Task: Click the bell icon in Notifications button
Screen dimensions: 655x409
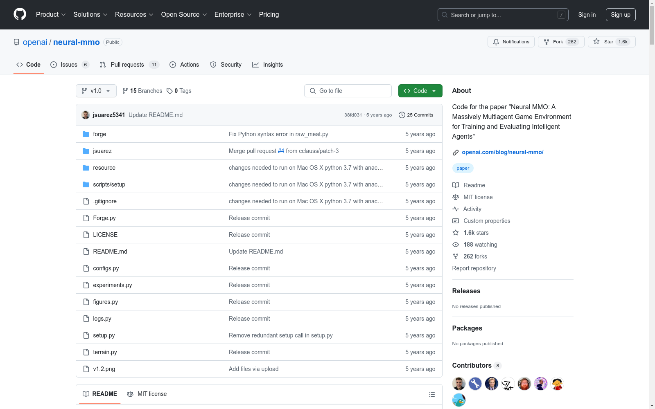Action: pos(496,42)
